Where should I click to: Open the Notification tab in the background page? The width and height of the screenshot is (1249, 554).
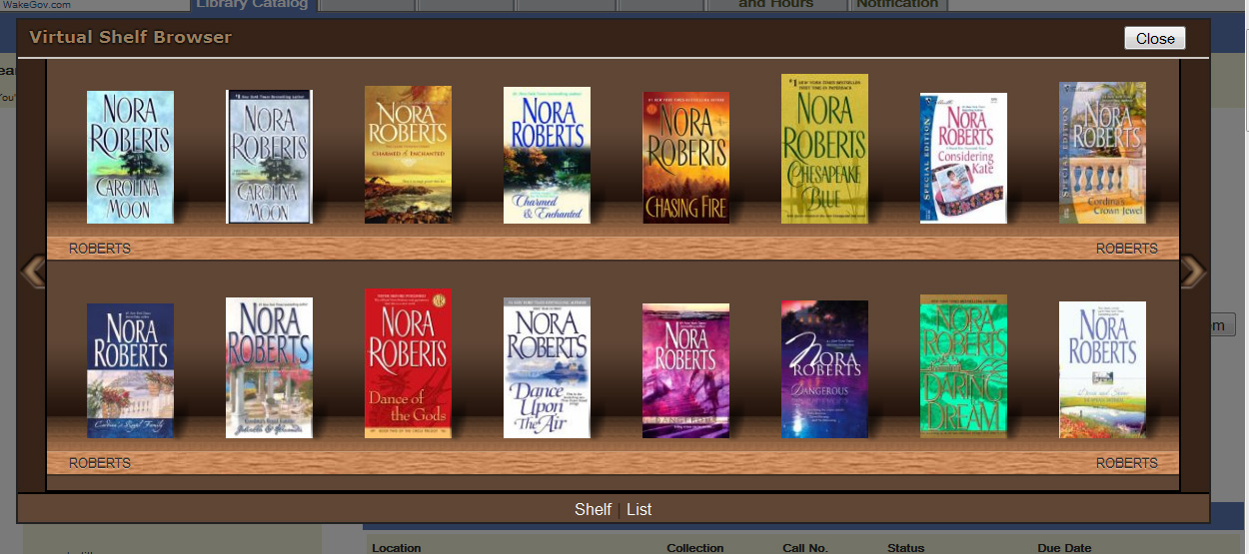point(897,5)
